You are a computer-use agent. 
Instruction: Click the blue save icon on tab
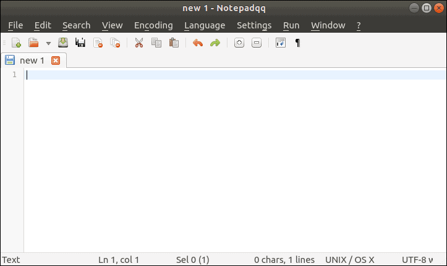click(10, 60)
